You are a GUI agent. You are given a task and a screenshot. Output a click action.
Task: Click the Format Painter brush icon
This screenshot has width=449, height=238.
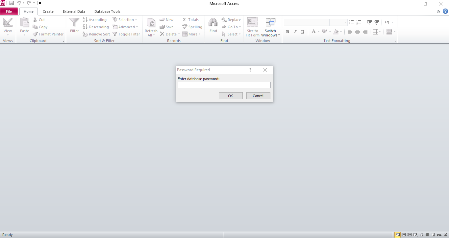coord(36,34)
